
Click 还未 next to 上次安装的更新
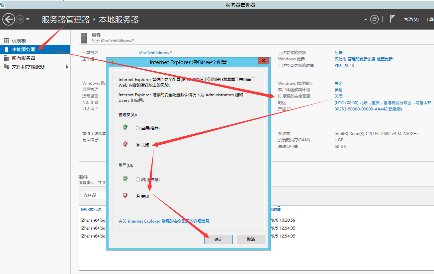click(x=338, y=53)
